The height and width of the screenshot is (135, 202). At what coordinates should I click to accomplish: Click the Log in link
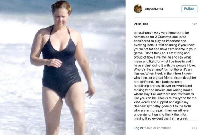tap(138, 128)
